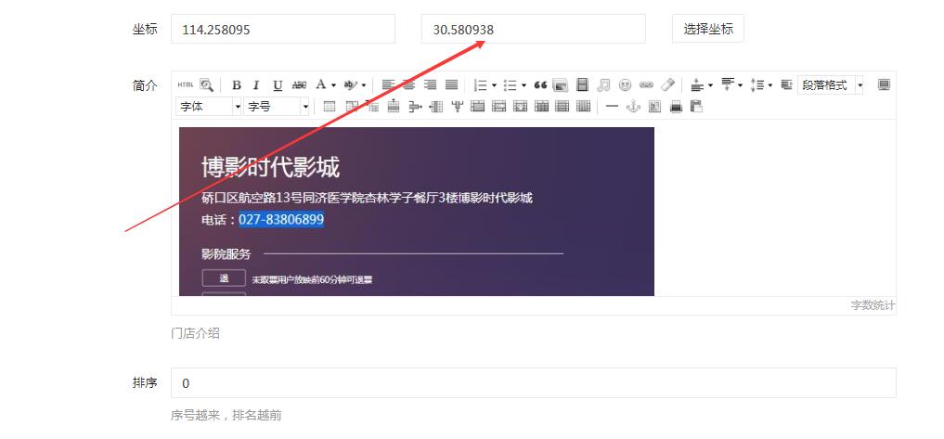Image resolution: width=944 pixels, height=439 pixels.
Task: Click the 字数统计 word count label
Action: click(x=873, y=305)
